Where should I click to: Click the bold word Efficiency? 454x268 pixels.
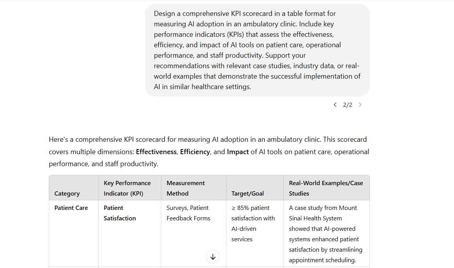195,152
